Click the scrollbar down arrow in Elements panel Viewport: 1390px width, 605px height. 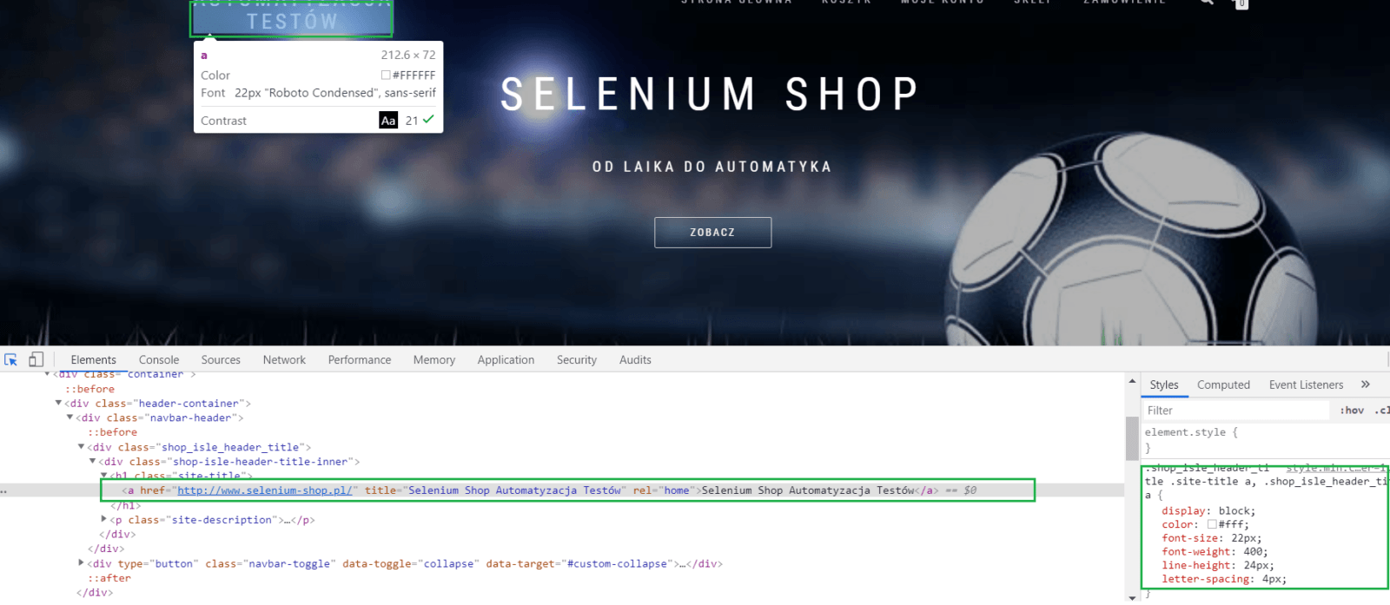tap(1132, 597)
